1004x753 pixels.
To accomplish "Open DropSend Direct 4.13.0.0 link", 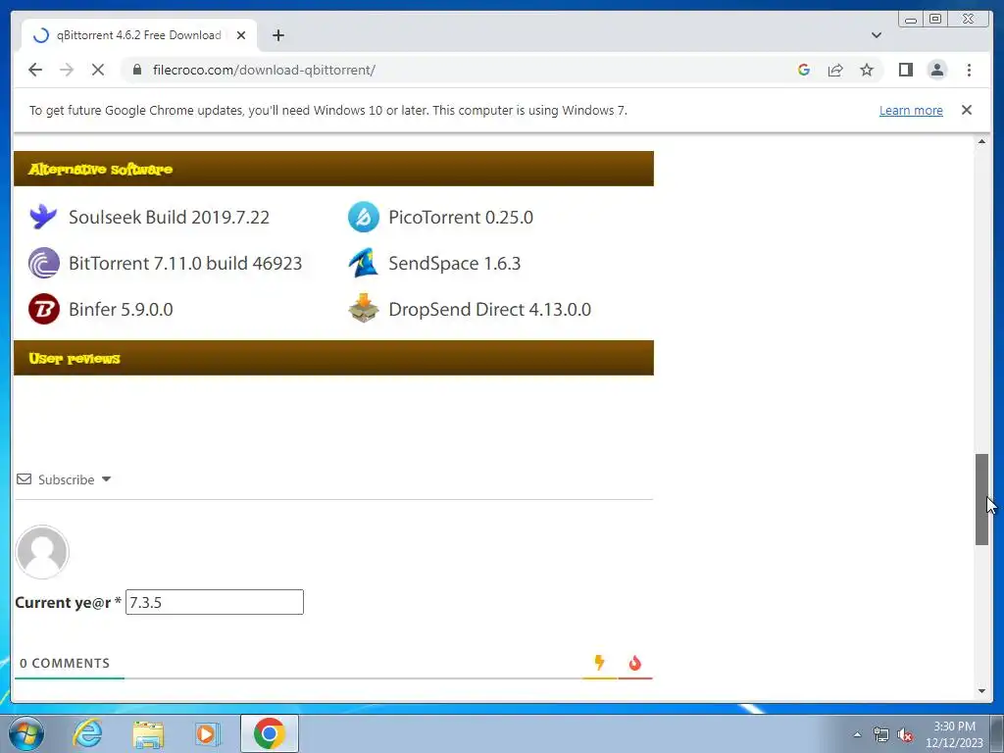I will click(x=490, y=309).
